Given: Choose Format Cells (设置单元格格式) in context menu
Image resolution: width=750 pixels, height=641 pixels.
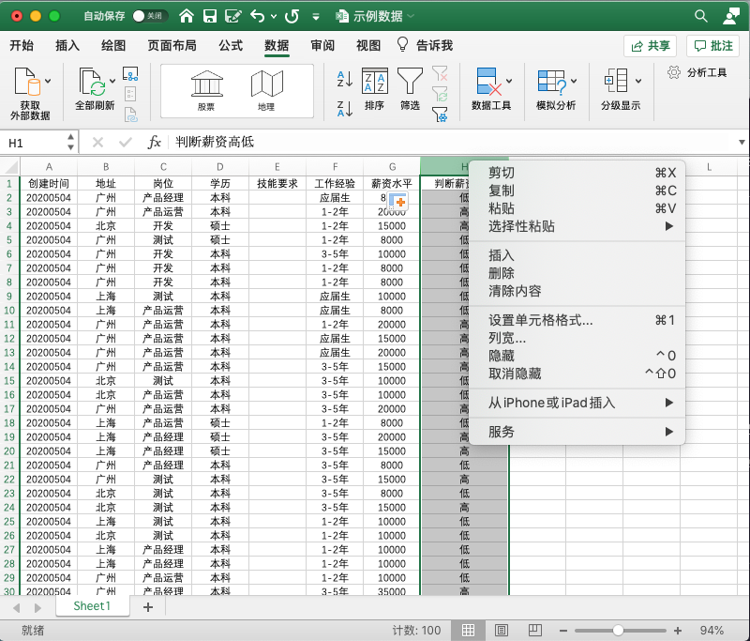Looking at the screenshot, I should pyautogui.click(x=541, y=320).
